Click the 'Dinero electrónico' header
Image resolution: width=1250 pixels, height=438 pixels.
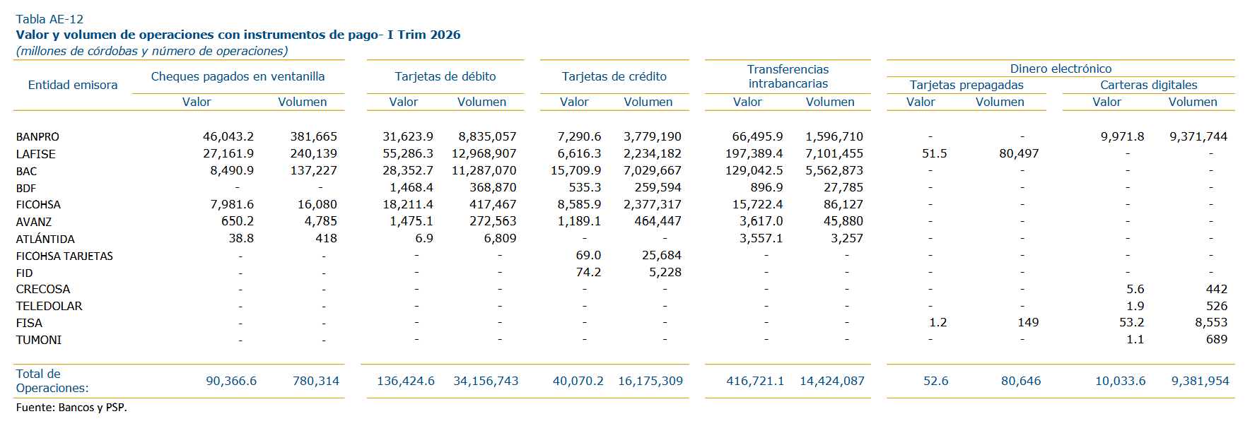1061,69
